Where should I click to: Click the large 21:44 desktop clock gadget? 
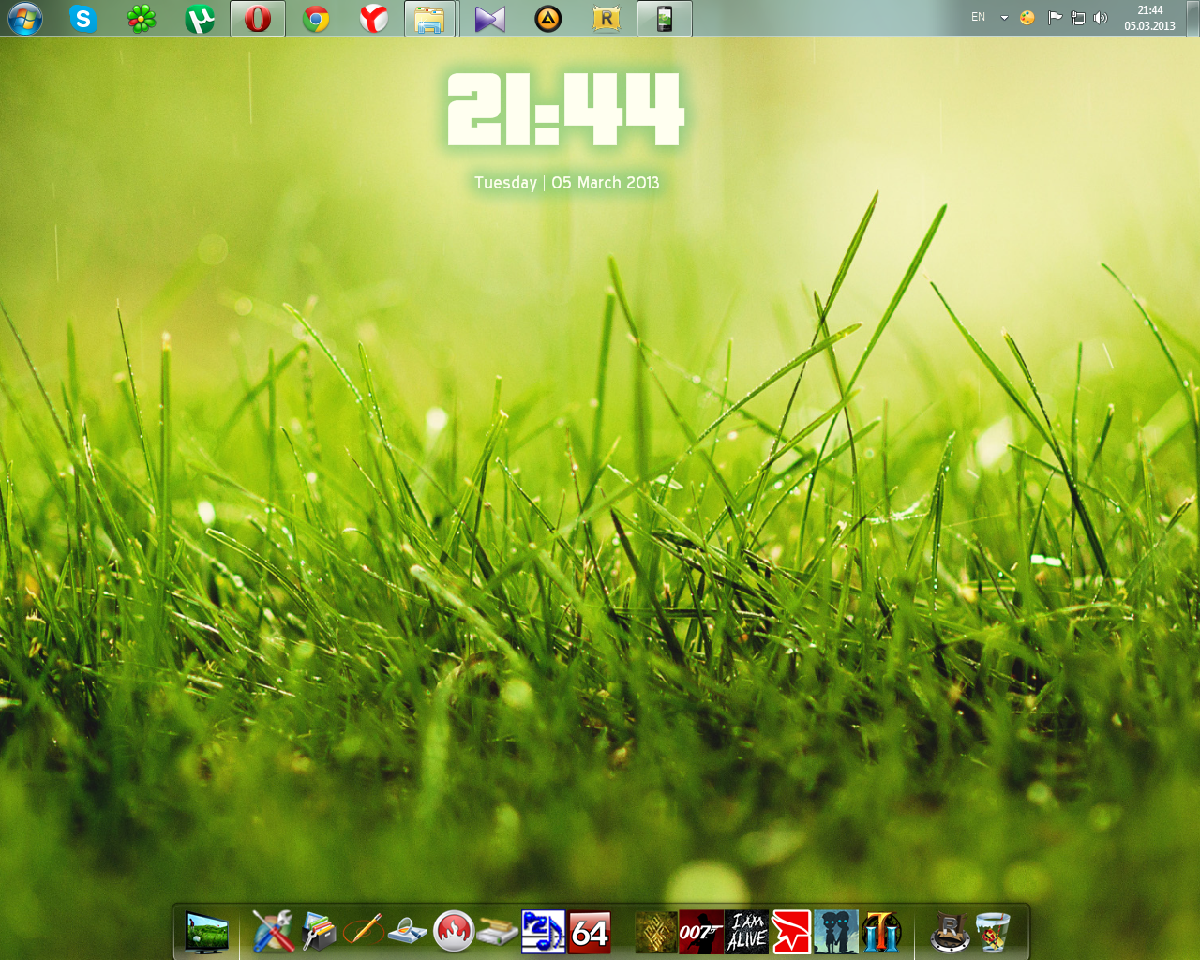pyautogui.click(x=566, y=110)
